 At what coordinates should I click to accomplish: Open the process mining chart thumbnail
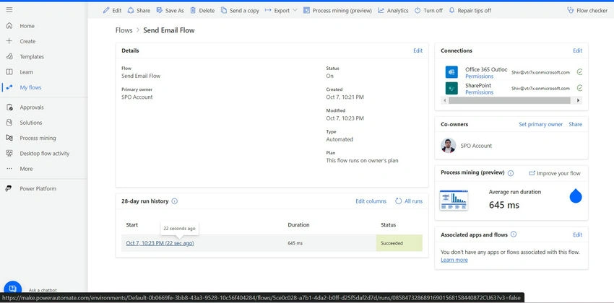[x=454, y=200]
